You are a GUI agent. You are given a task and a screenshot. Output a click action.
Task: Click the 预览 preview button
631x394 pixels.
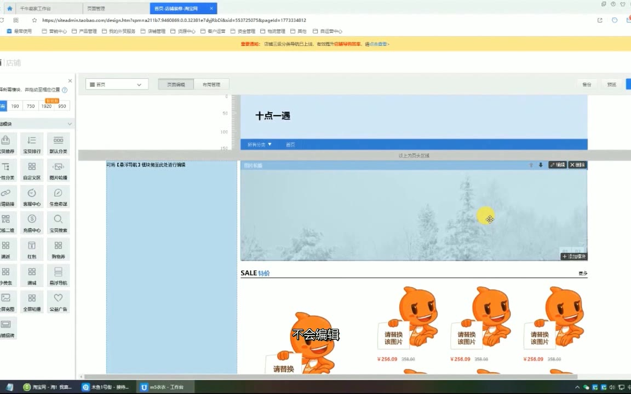pyautogui.click(x=611, y=84)
